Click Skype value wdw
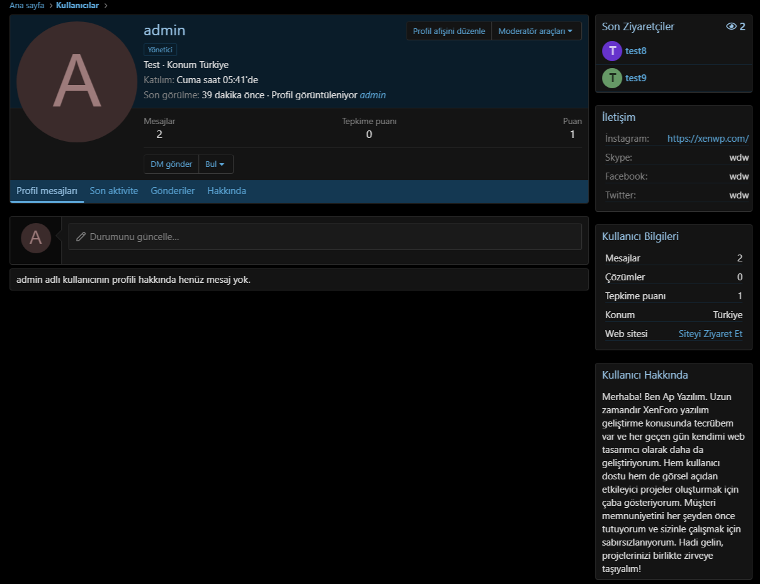The image size is (760, 584). tap(739, 157)
